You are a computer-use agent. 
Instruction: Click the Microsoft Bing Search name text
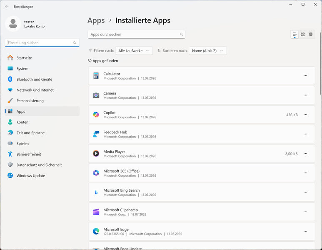pos(122,190)
